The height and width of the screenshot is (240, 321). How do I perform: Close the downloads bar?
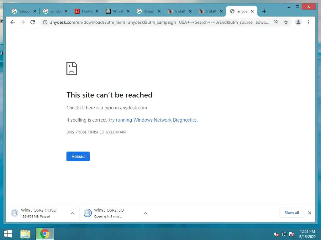click(310, 213)
